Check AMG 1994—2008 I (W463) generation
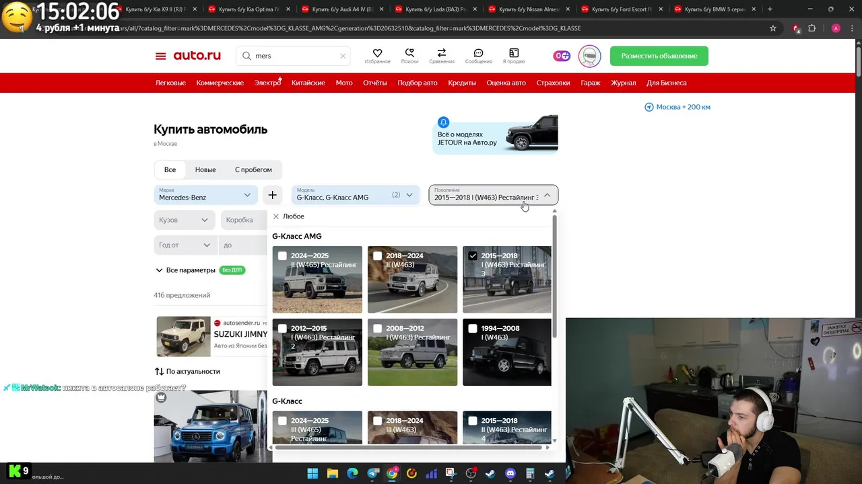 [x=473, y=329]
